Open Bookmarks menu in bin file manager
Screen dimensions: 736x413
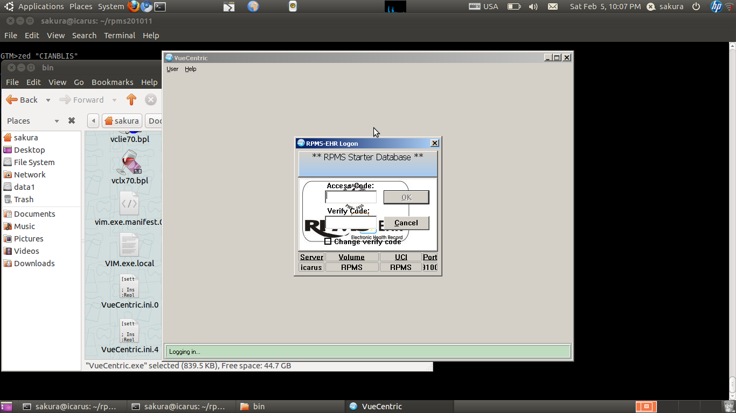pos(112,82)
